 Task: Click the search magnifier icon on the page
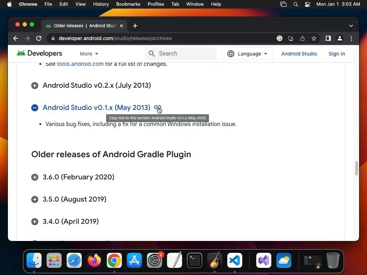[x=152, y=54]
